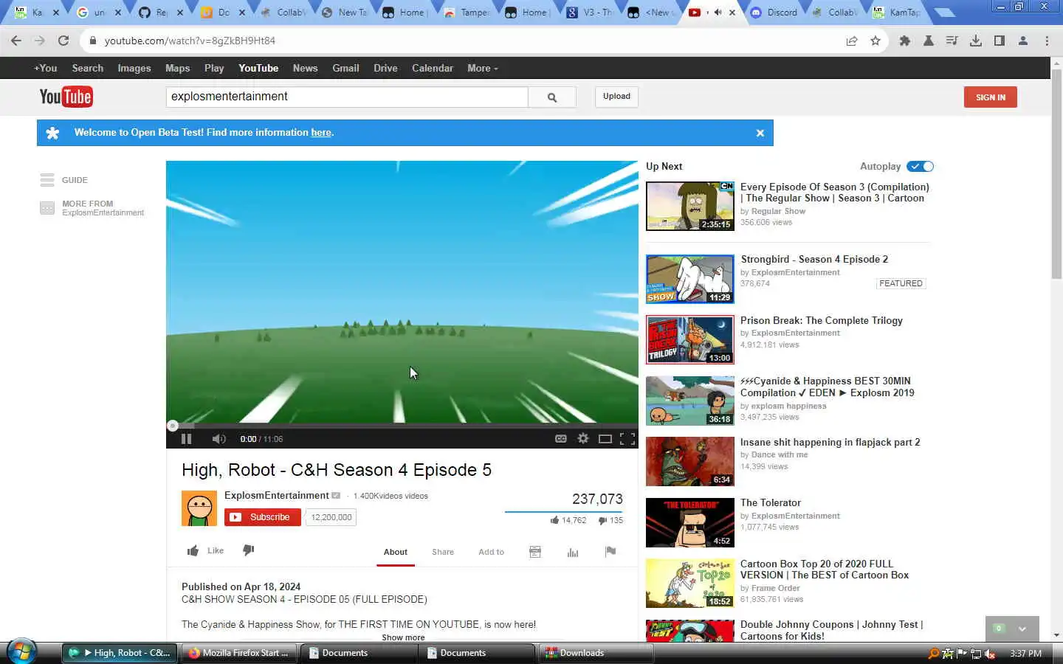Click the Upload button
This screenshot has width=1063, height=664.
click(x=616, y=97)
